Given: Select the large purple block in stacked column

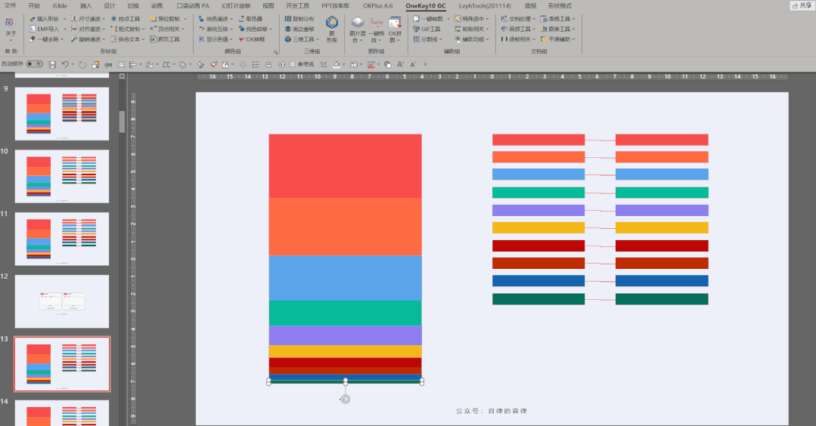Looking at the screenshot, I should click(x=345, y=335).
